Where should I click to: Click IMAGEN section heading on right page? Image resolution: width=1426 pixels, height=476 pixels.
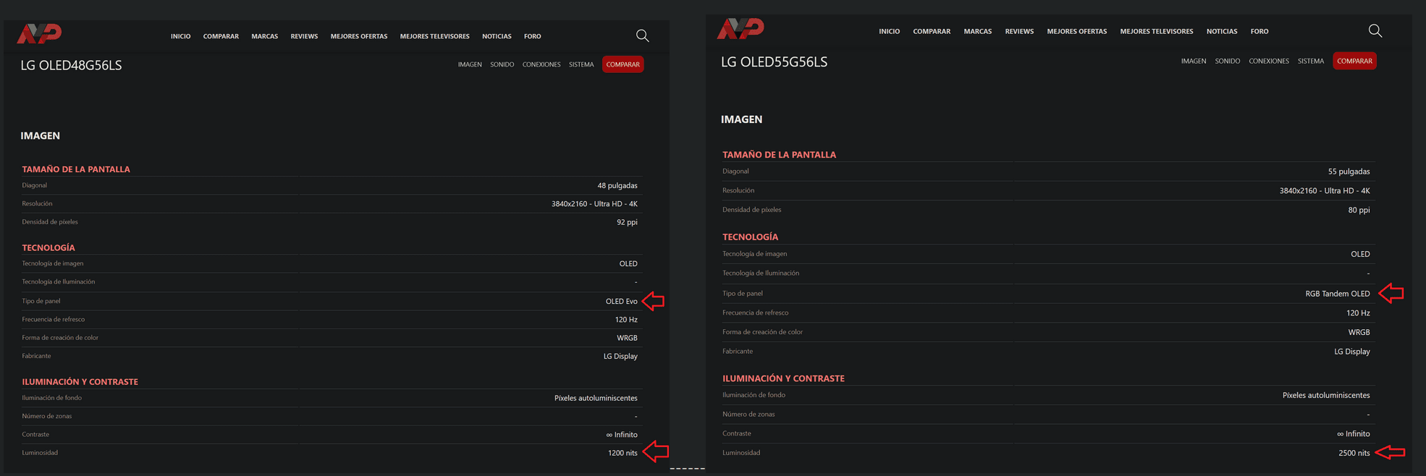click(x=741, y=119)
